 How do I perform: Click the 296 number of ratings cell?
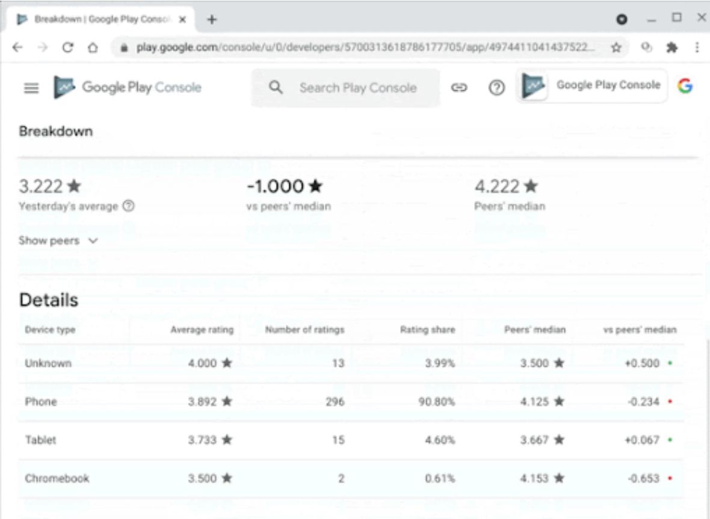[x=335, y=401]
